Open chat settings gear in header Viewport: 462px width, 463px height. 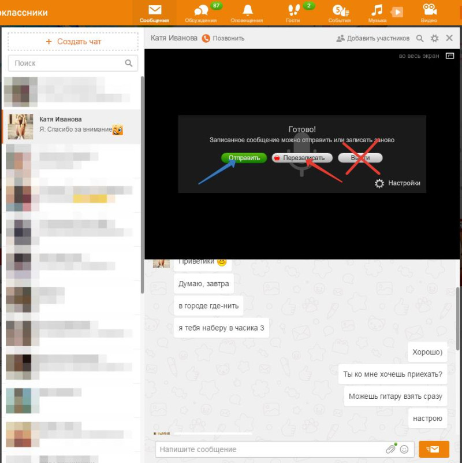coord(434,38)
